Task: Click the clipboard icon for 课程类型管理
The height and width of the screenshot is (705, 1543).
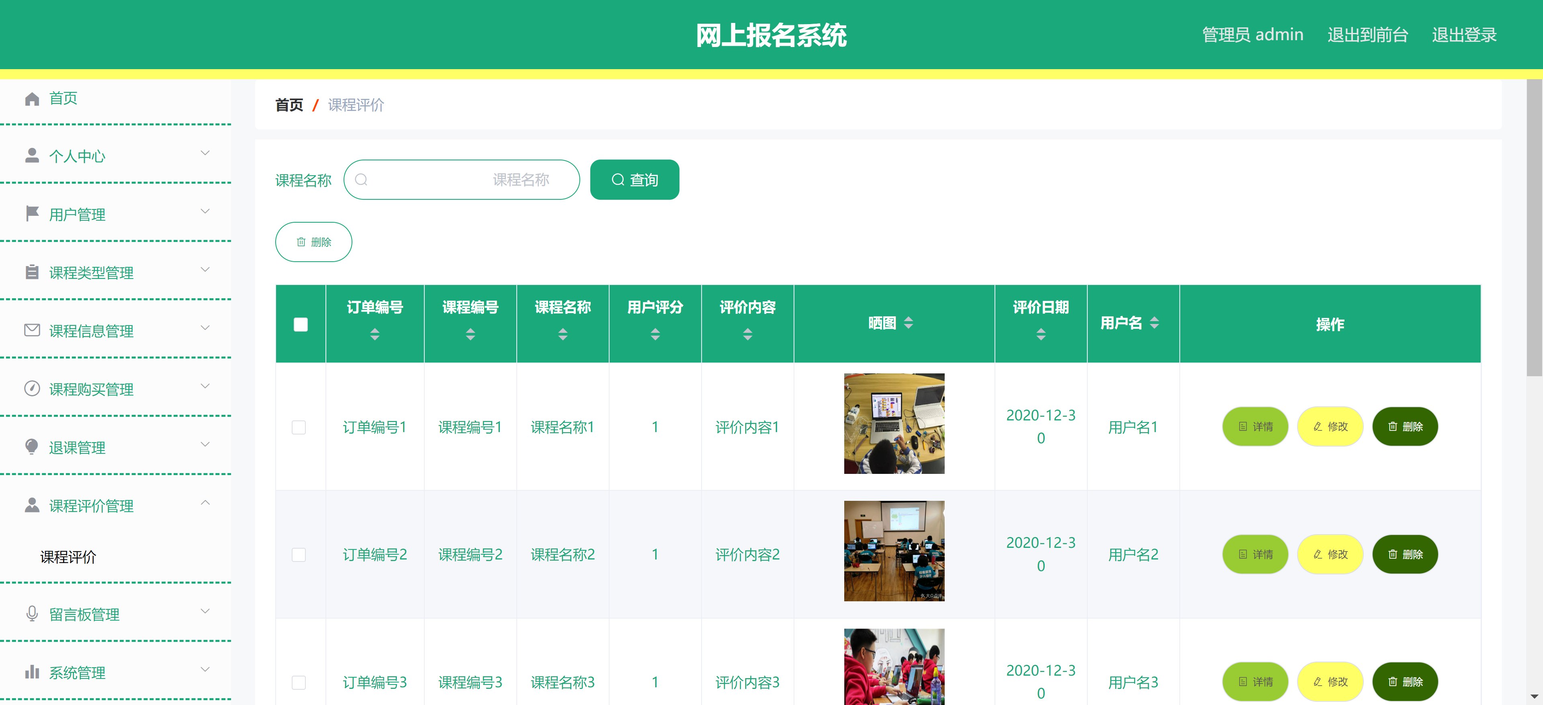Action: [31, 272]
